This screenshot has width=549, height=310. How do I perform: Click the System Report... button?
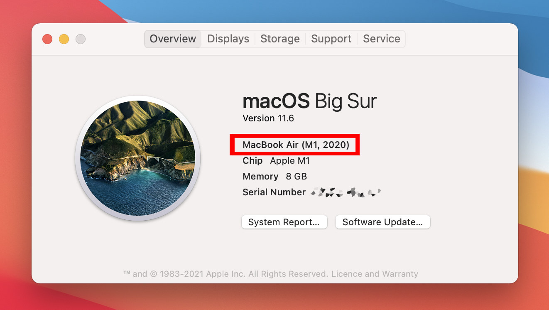pos(284,222)
